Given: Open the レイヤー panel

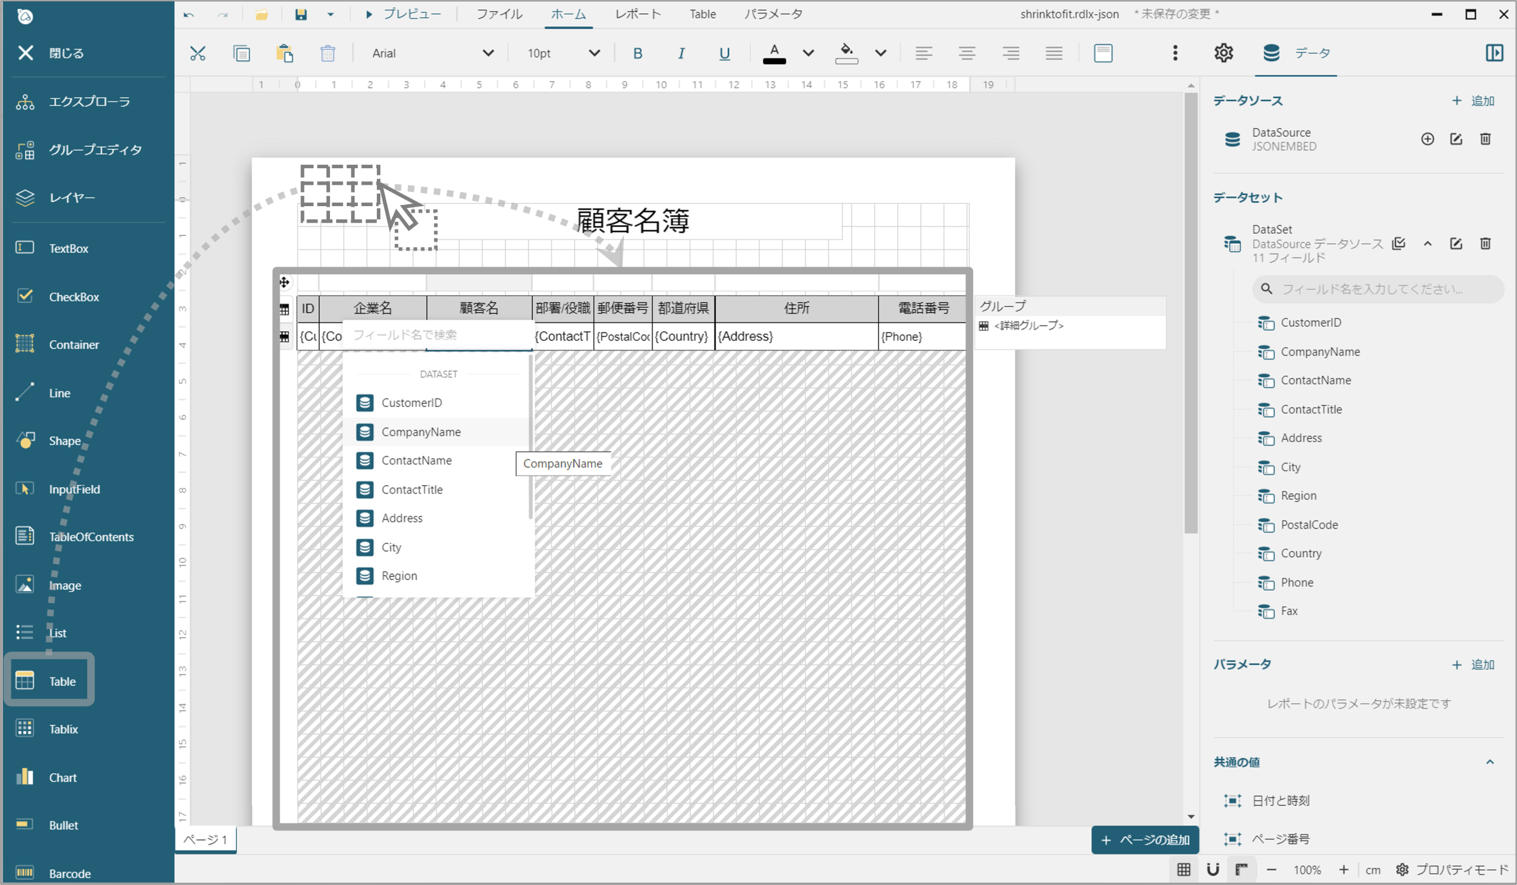Looking at the screenshot, I should 55,197.
